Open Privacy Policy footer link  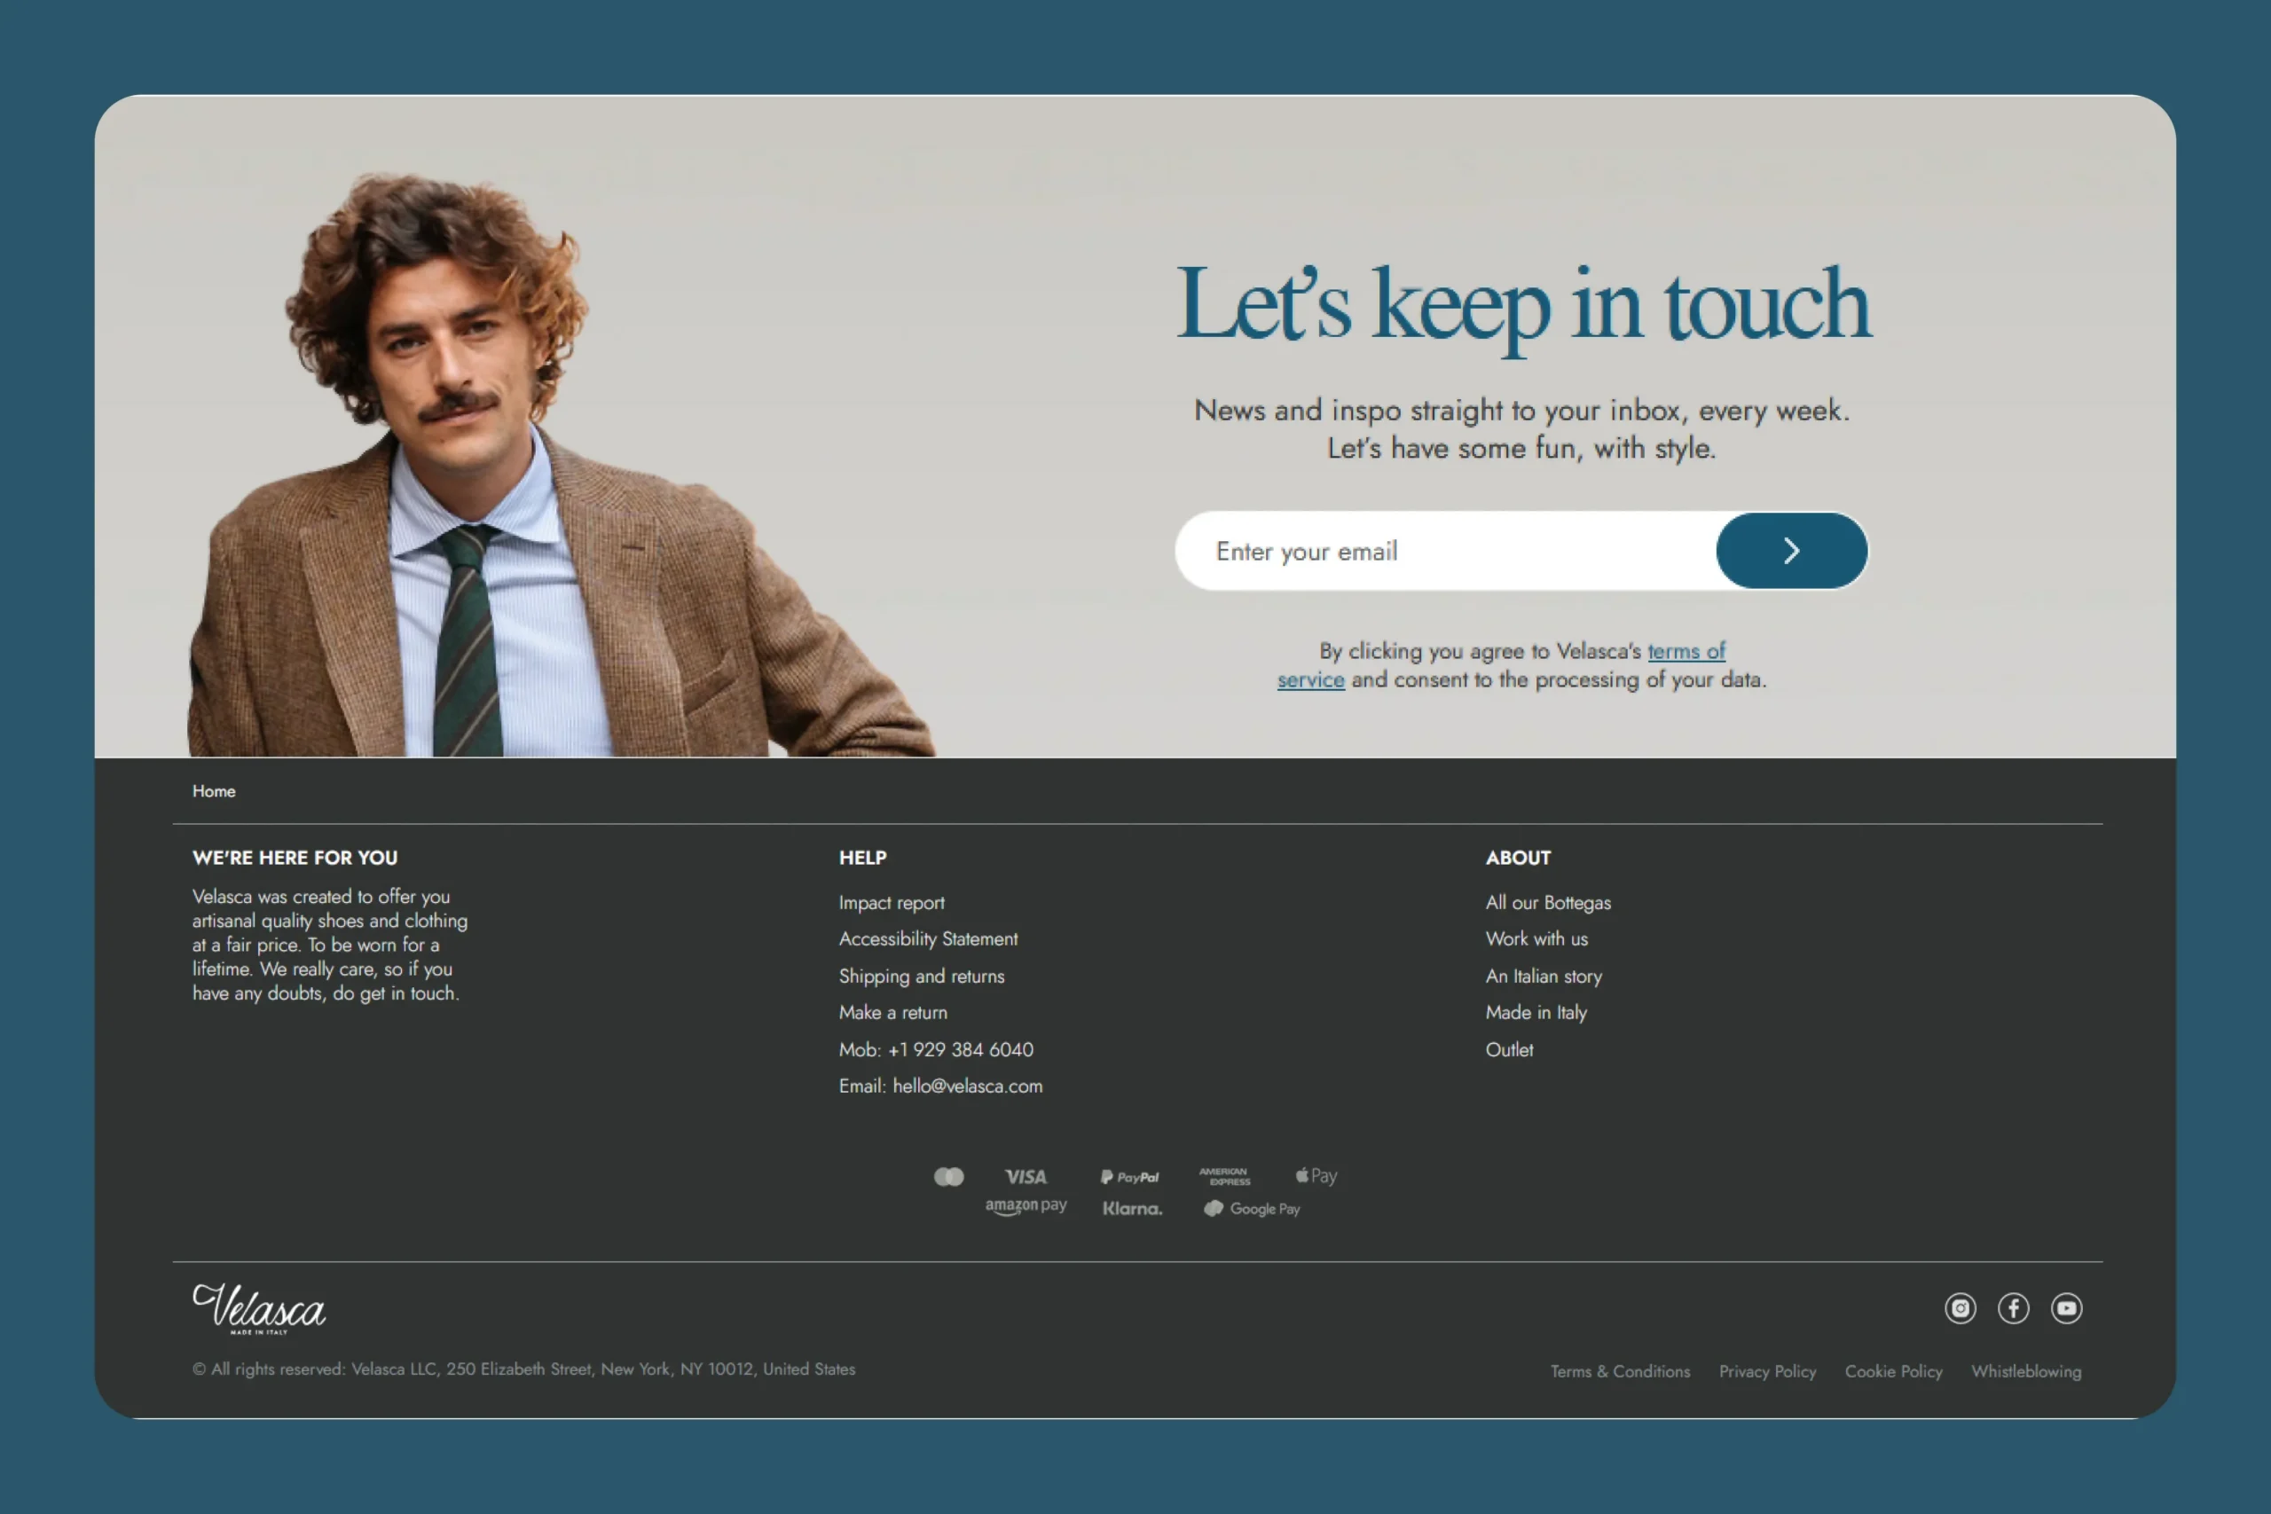coord(1767,1371)
